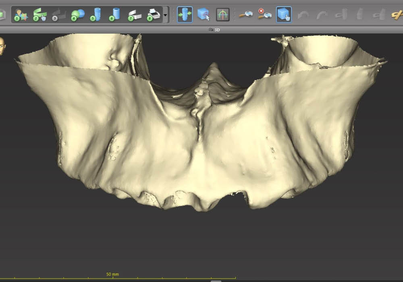Toggle implant with green arrows button

click(185, 15)
